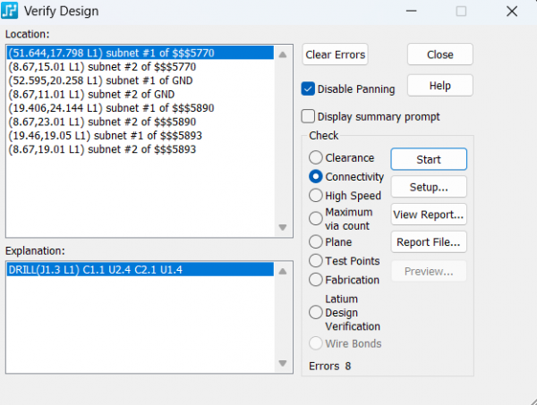Open the Setup... dialog
Viewport: 537px width, 405px height.
pyautogui.click(x=428, y=187)
